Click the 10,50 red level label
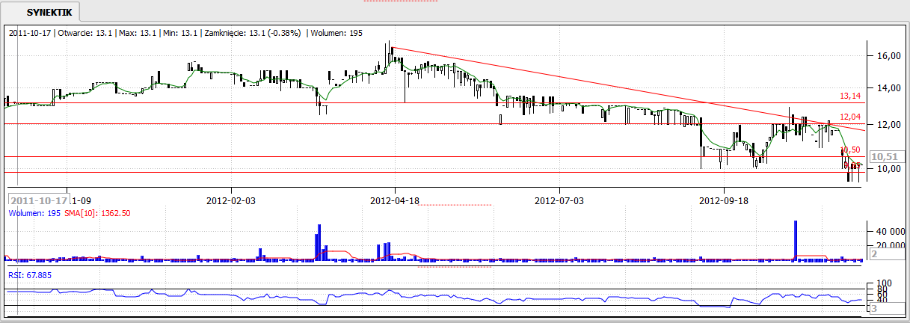 tap(850, 150)
